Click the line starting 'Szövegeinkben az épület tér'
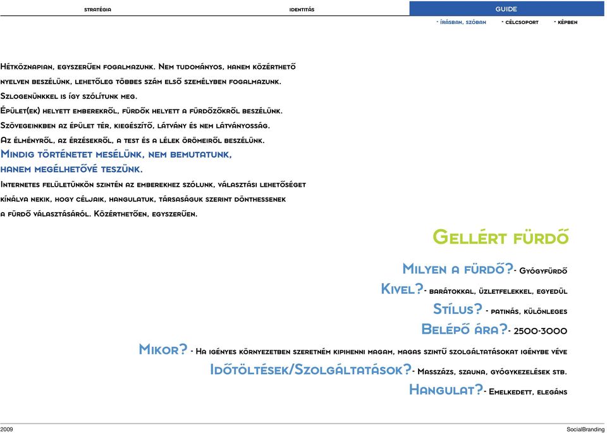Viewport: 607px width, 433px height. [x=135, y=125]
